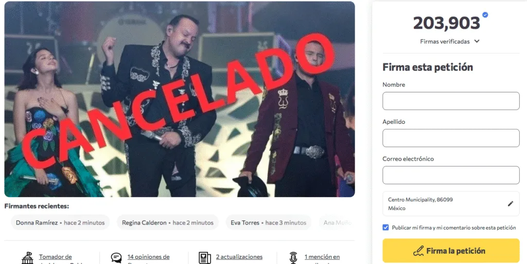Open the 2 actualizaciones link

[x=239, y=257]
